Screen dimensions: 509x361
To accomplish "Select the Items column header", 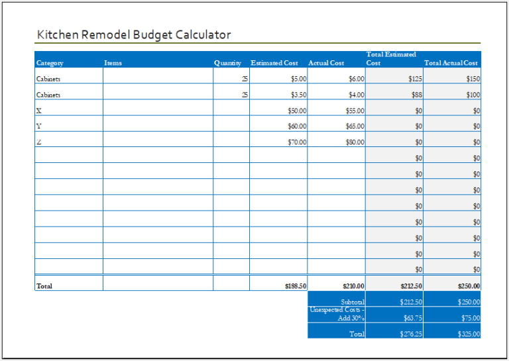I will (113, 64).
